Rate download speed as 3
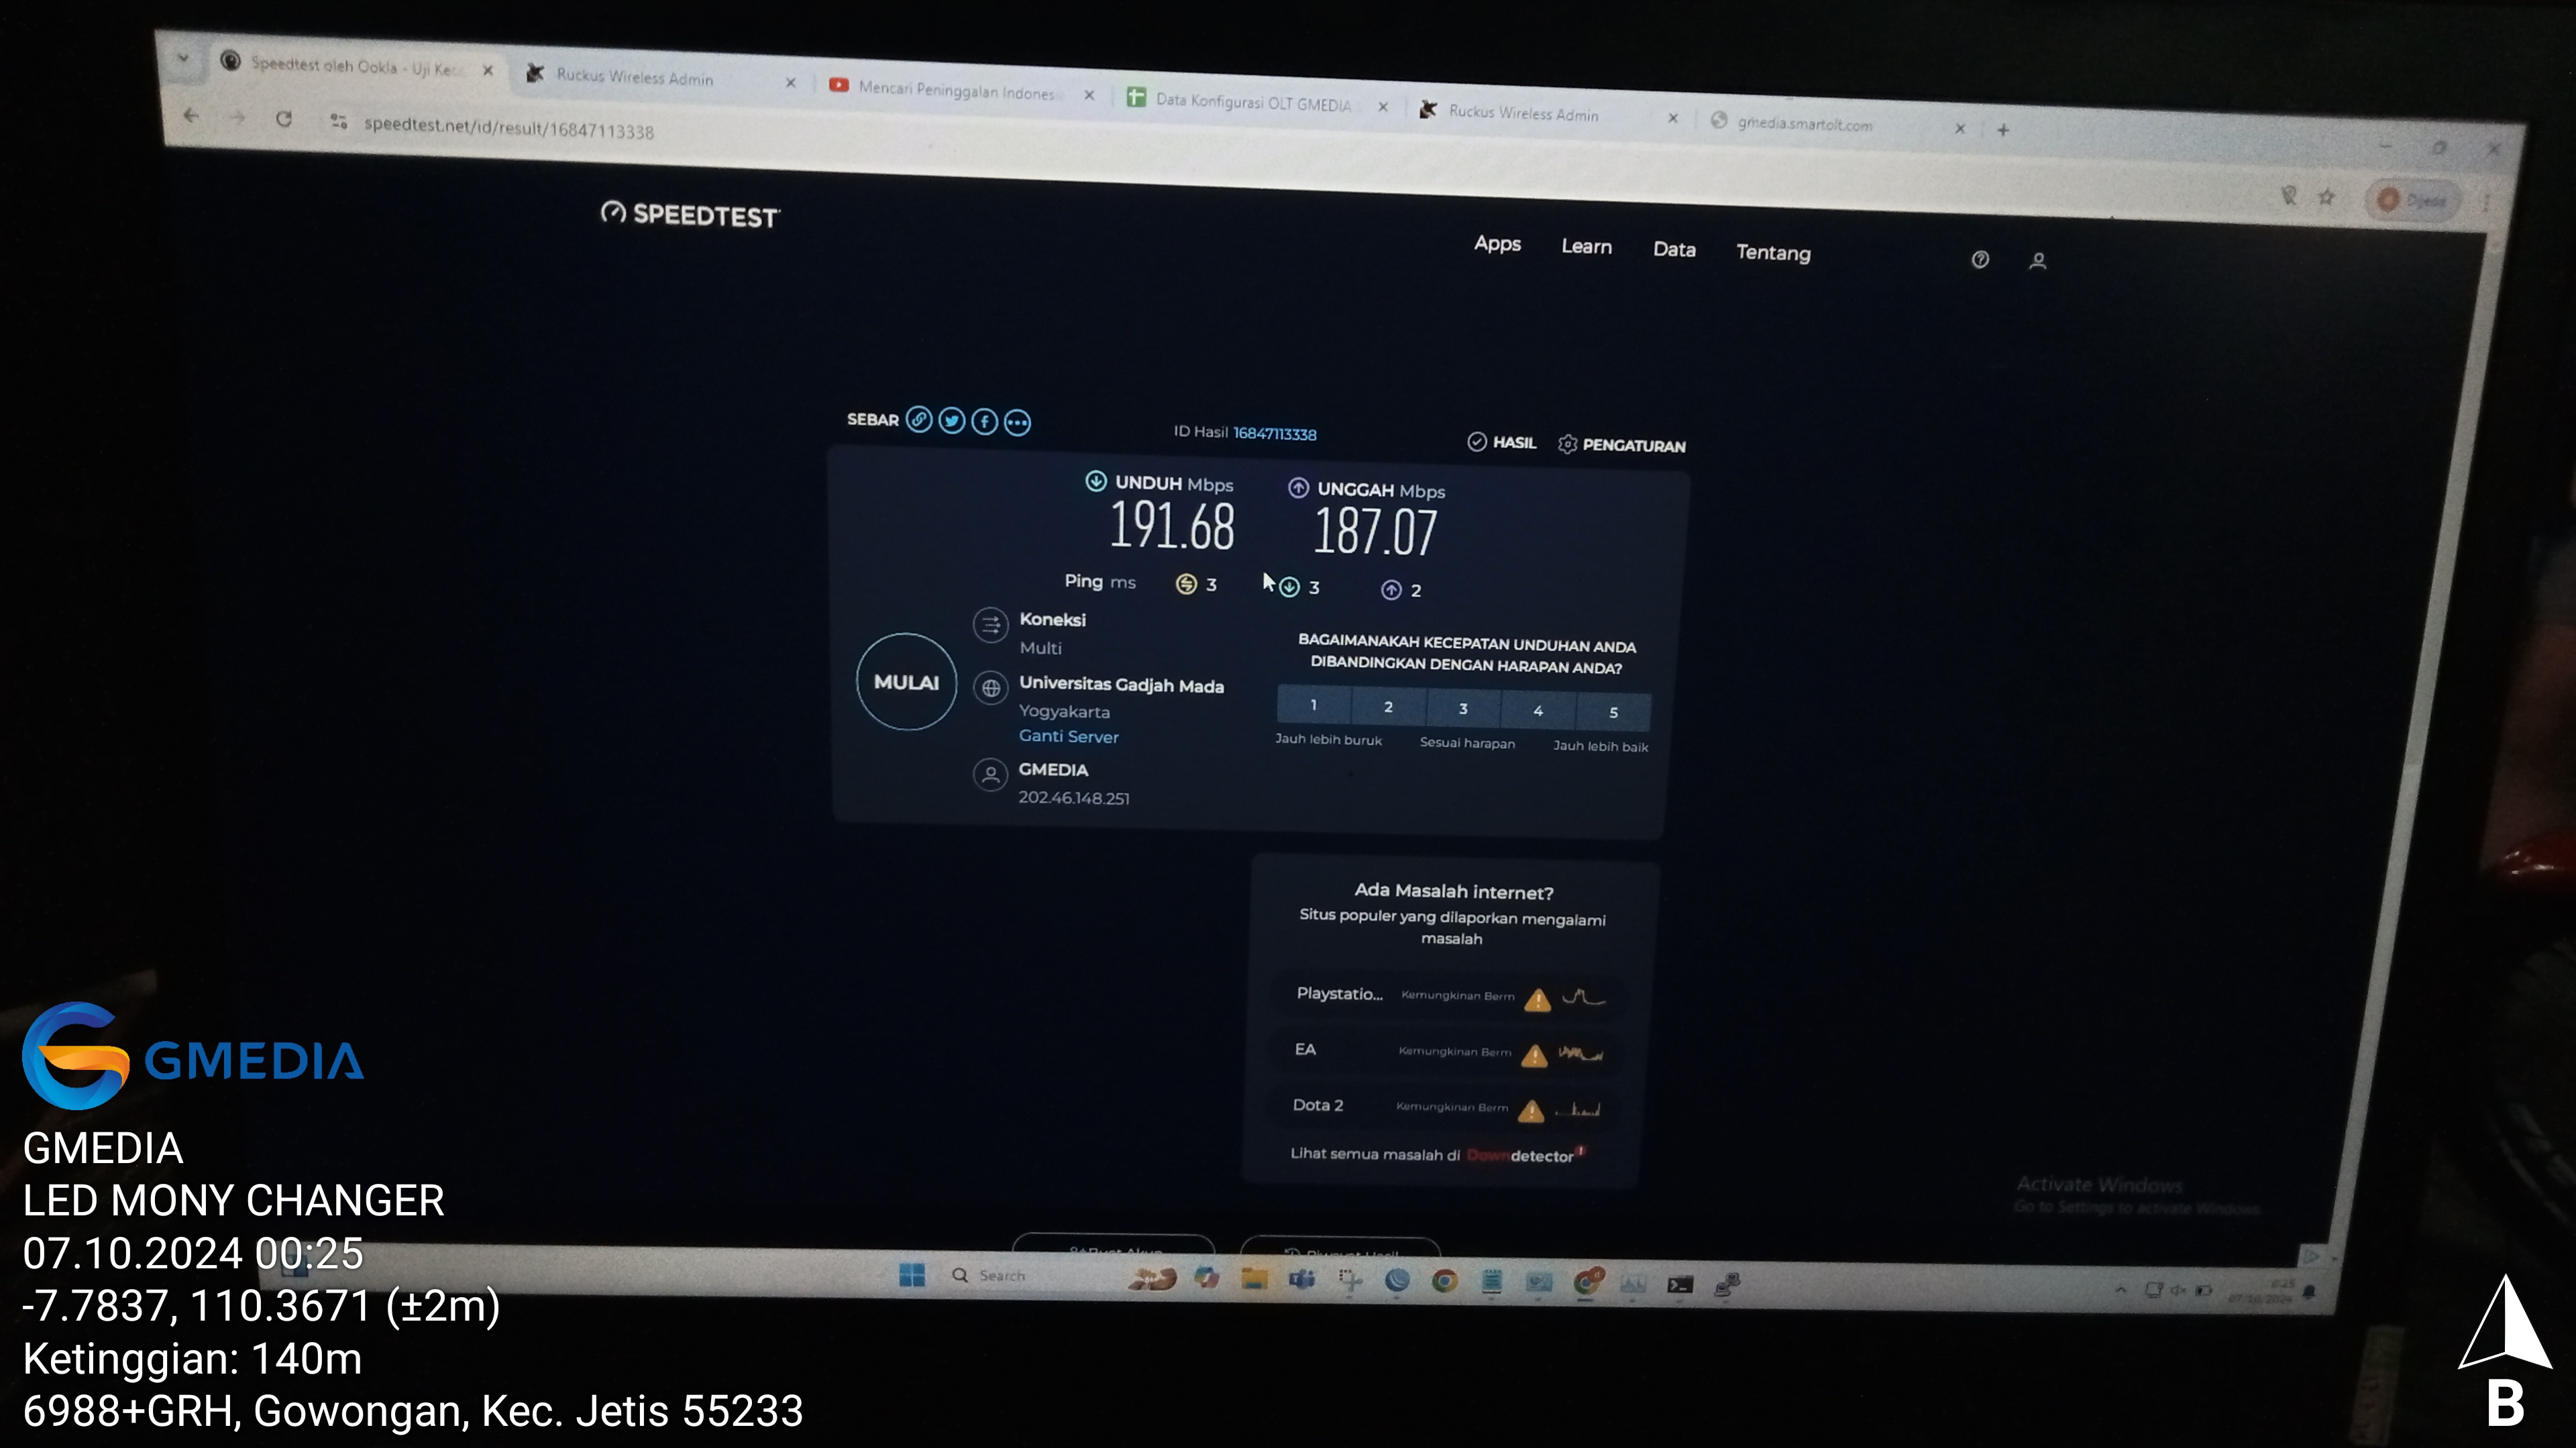 [1463, 709]
